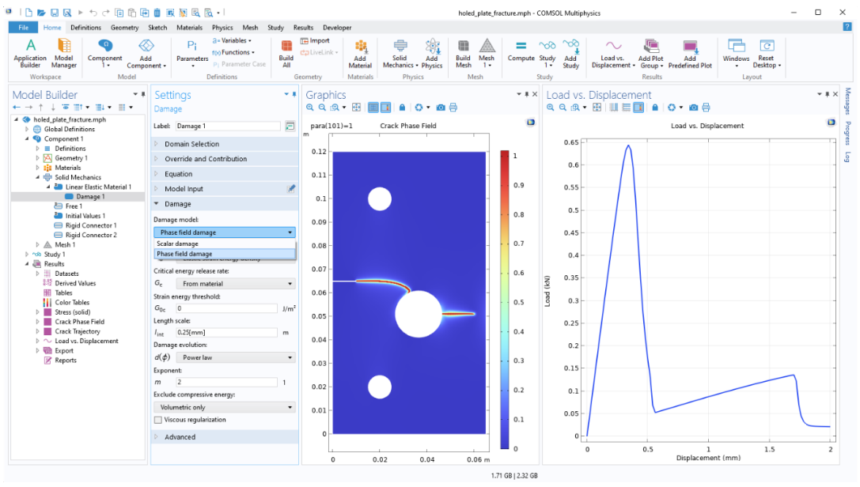Switch to the Physics ribbon tab

[x=222, y=28]
